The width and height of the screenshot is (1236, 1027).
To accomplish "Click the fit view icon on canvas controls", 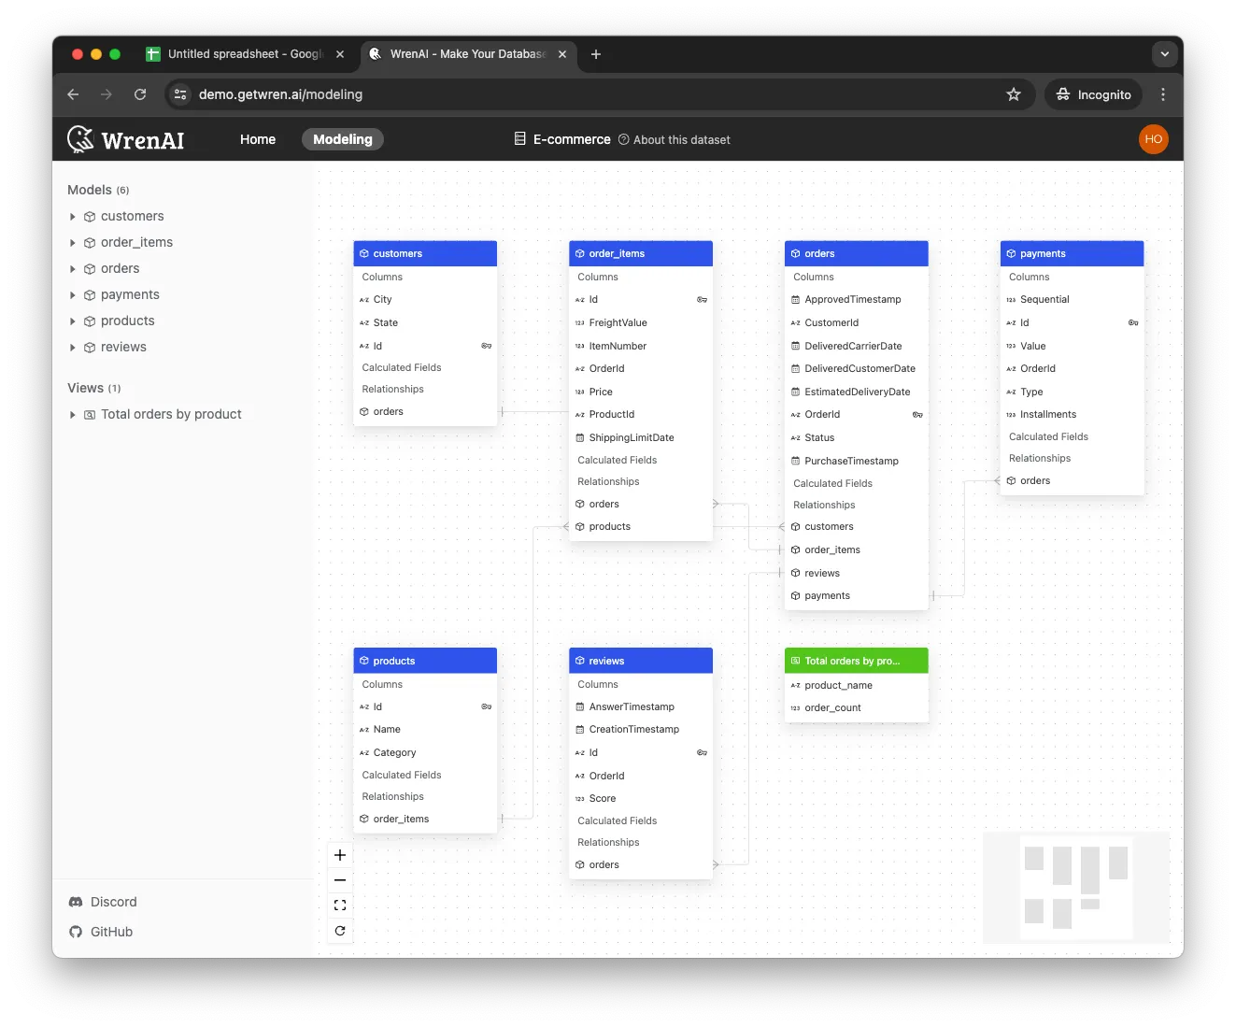I will click(340, 906).
